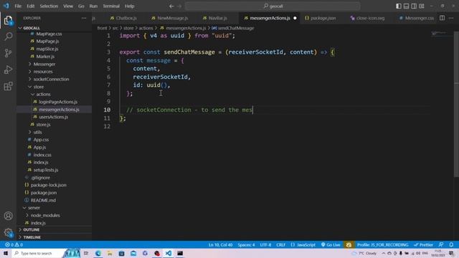Image resolution: width=459 pixels, height=258 pixels.
Task: Switch to the package.json tab
Action: (321, 18)
